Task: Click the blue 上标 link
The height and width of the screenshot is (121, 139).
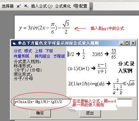Action: coord(39,51)
